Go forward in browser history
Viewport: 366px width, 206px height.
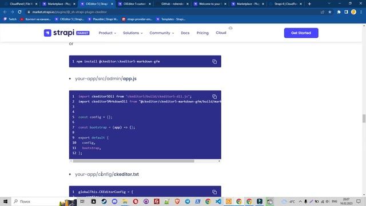(x=12, y=12)
